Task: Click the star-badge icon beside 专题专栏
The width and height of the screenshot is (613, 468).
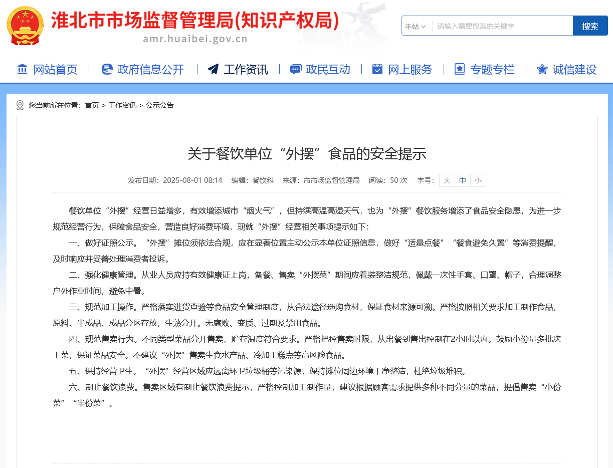Action: [x=460, y=69]
